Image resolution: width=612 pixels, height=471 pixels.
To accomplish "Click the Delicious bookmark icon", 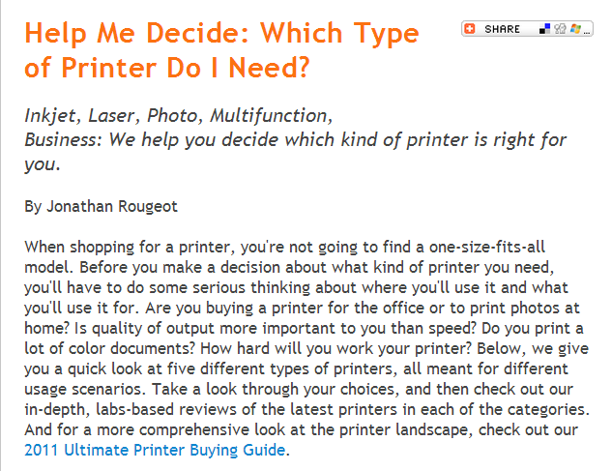I will pyautogui.click(x=544, y=29).
